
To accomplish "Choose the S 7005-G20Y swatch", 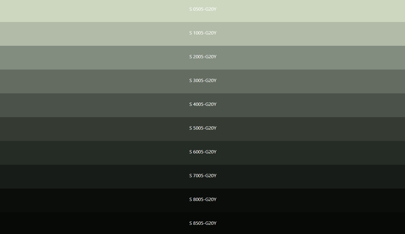I will tap(89, 176).
